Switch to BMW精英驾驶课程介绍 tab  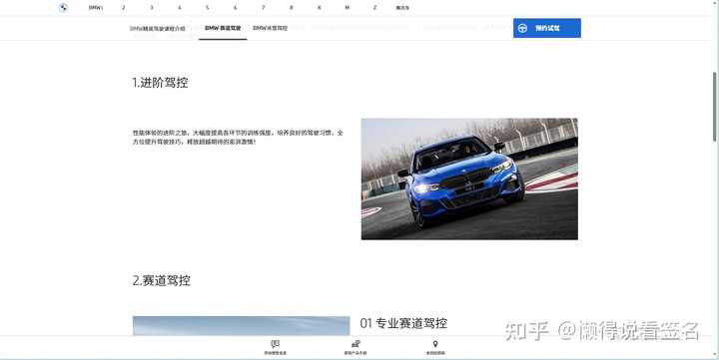click(x=158, y=28)
